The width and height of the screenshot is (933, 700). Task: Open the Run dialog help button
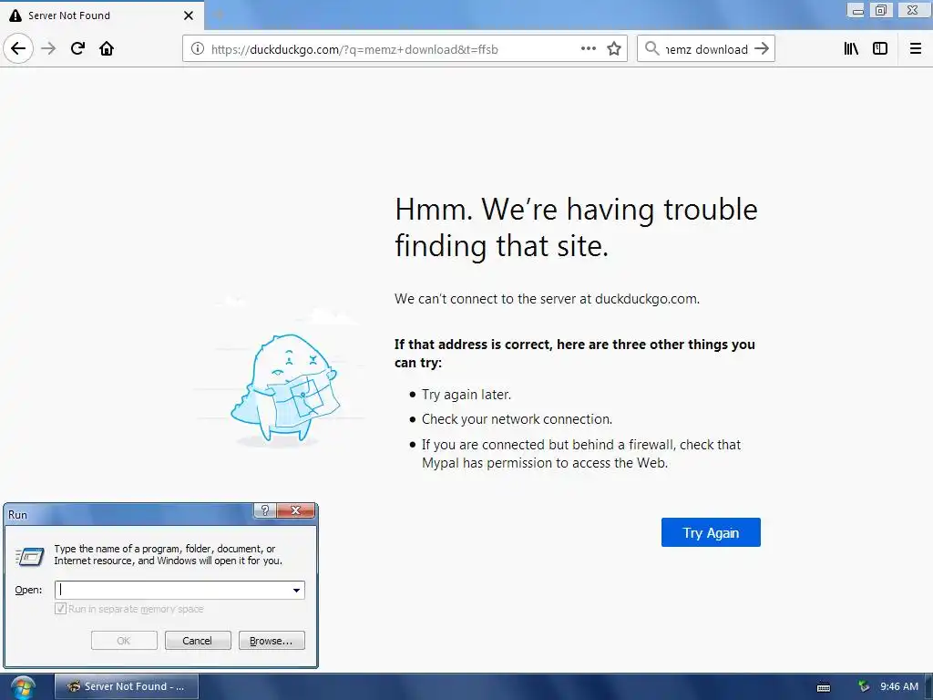tap(265, 510)
